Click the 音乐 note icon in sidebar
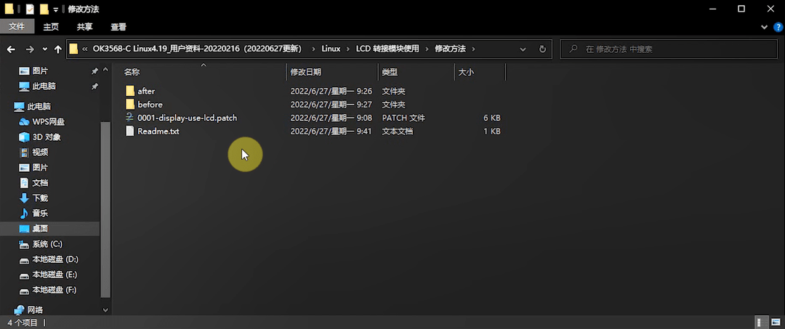This screenshot has width=785, height=329. (x=24, y=213)
